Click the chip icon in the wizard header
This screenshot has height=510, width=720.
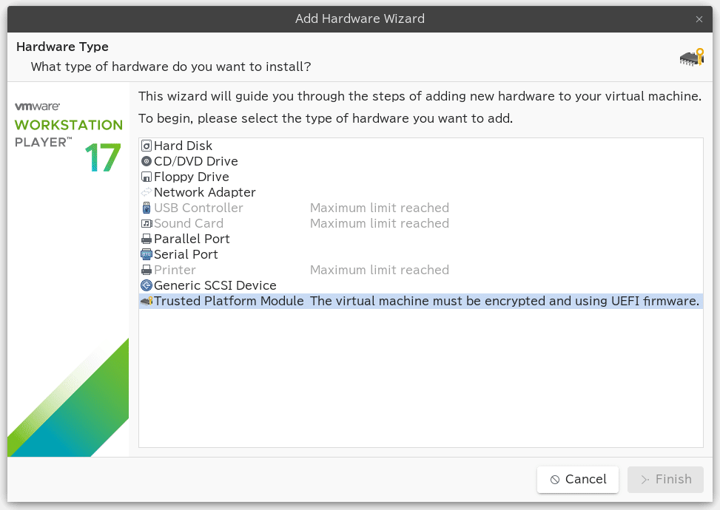(x=690, y=56)
